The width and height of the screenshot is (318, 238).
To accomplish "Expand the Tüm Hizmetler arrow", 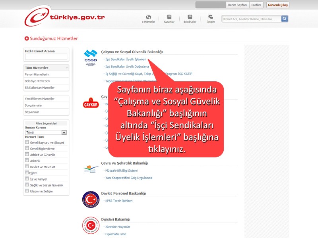I will pyautogui.click(x=67, y=67).
